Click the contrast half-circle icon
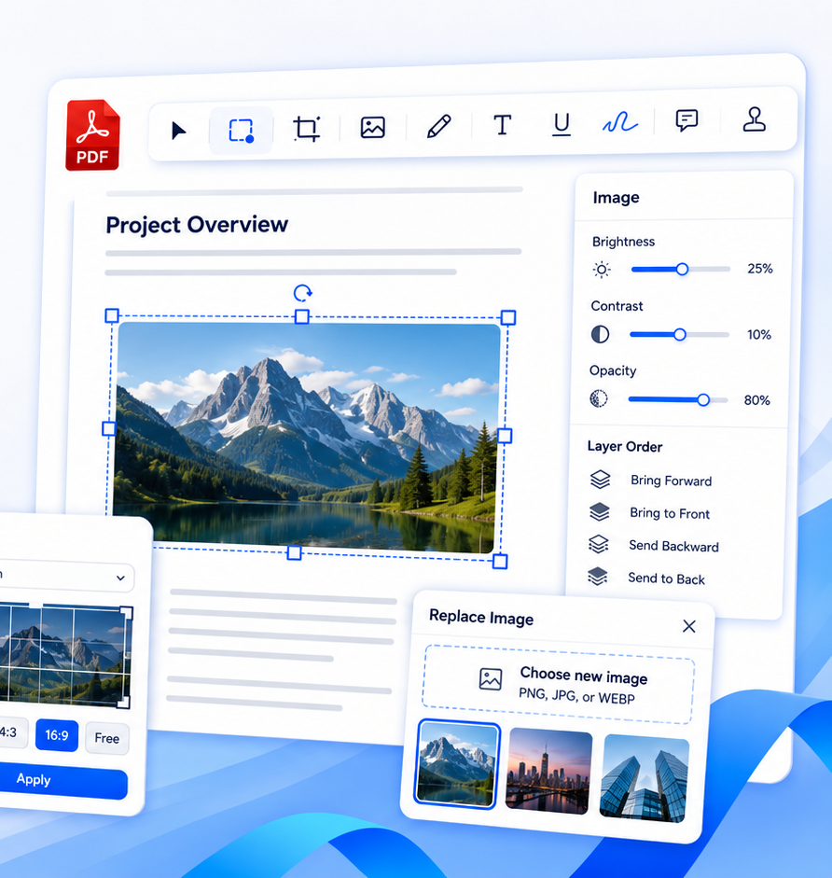The height and width of the screenshot is (878, 832). coord(600,334)
